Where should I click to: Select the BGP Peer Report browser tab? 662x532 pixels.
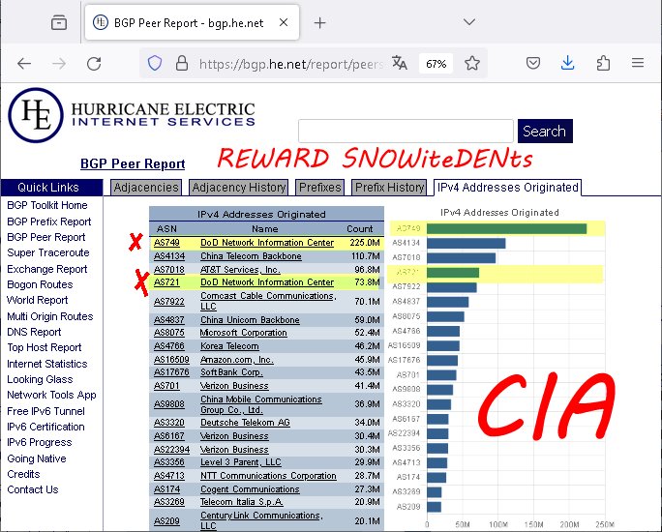coord(192,23)
